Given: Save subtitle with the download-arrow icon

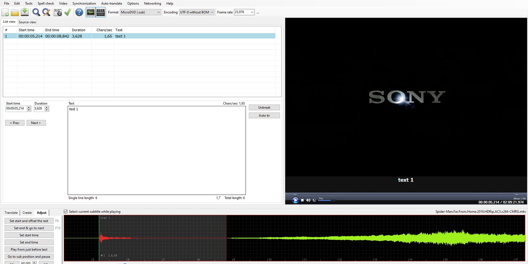Looking at the screenshot, I should tap(25, 12).
